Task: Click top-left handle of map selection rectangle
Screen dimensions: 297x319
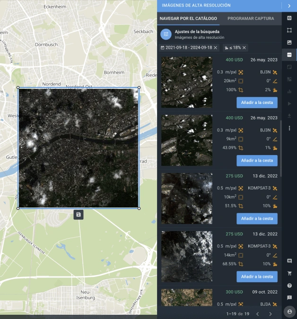Action: point(18,87)
